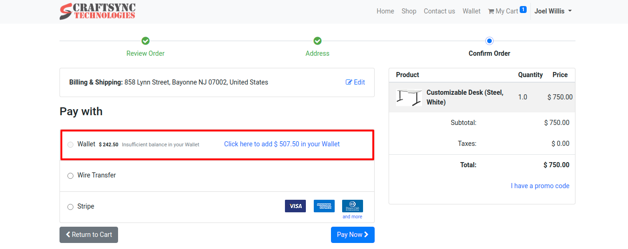The width and height of the screenshot is (628, 249).
Task: Click the Review Order green checkmark
Action: (145, 41)
